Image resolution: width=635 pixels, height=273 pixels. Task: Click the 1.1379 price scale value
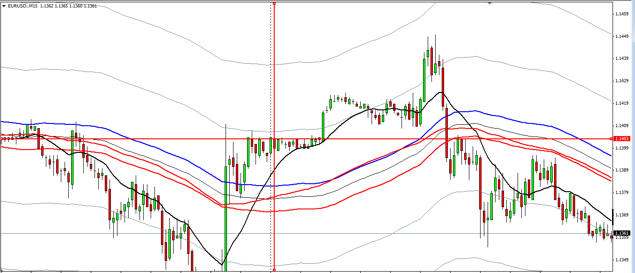[x=623, y=192]
